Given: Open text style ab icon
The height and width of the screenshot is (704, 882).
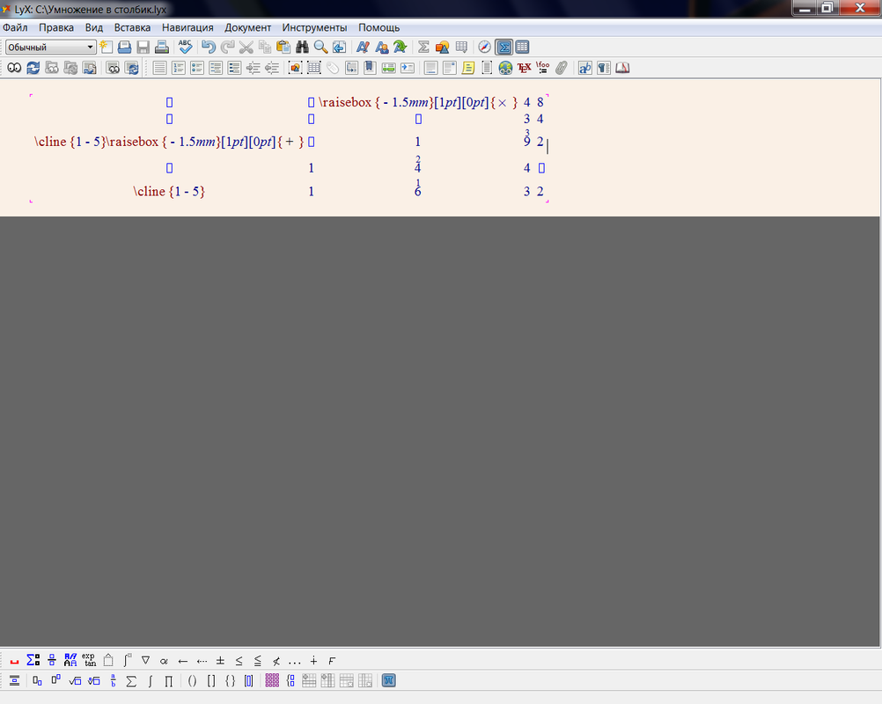Looking at the screenshot, I should pyautogui.click(x=585, y=68).
